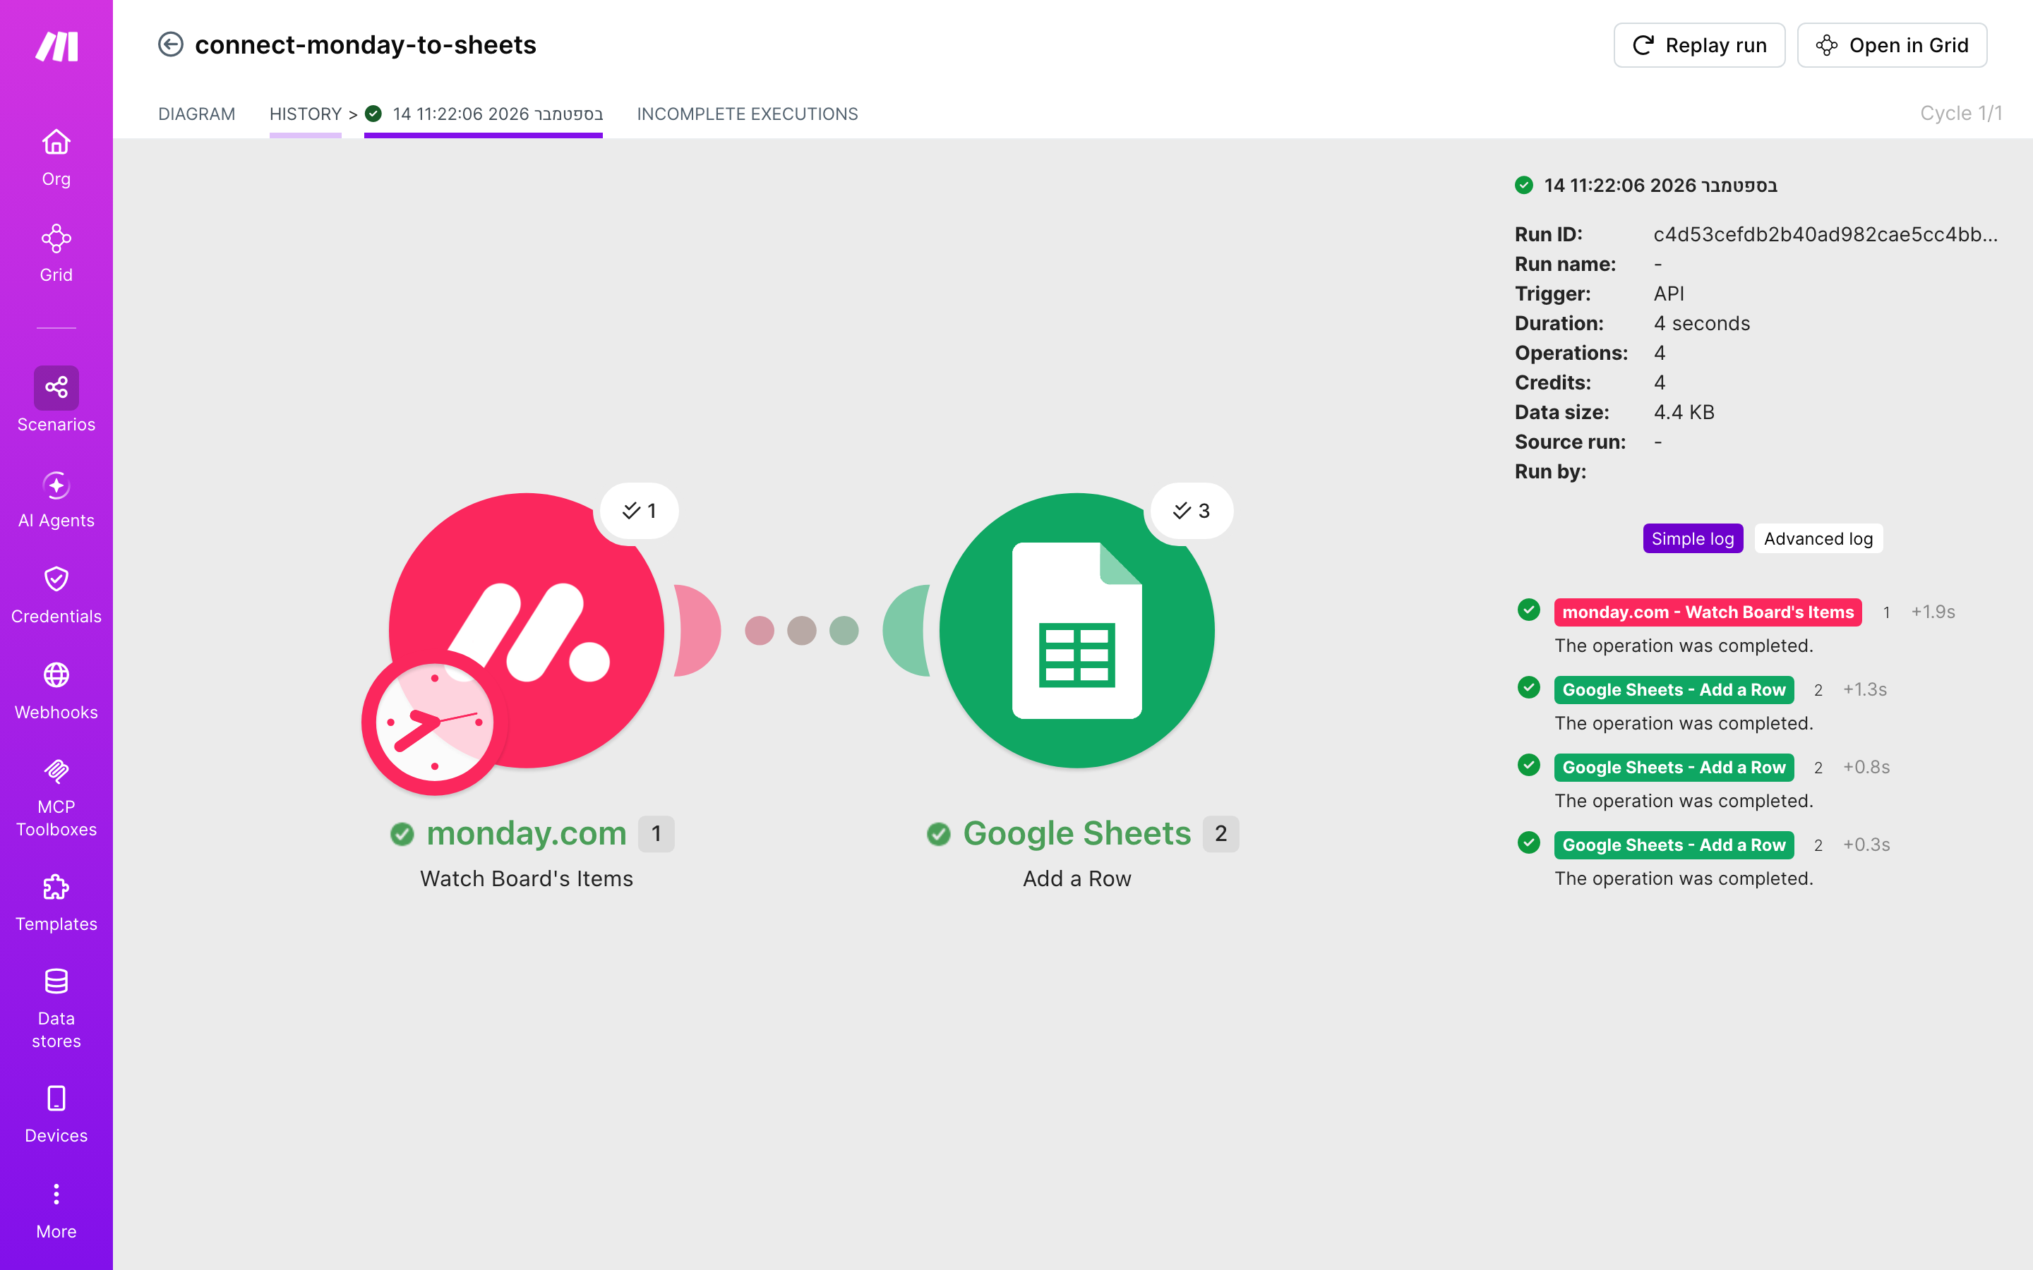Select the run timestamp tab in breadcrumb

(484, 114)
